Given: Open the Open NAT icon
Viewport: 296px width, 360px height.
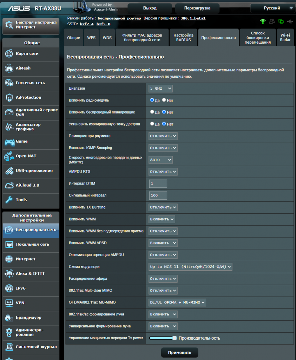Looking at the screenshot, I should point(9,156).
